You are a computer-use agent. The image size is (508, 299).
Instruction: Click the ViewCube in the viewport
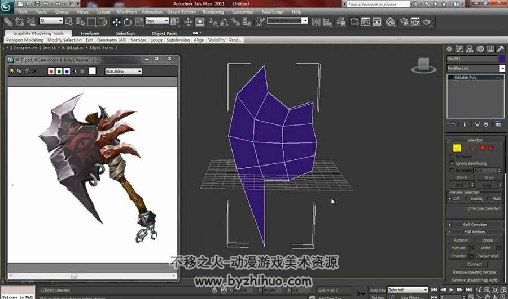click(423, 65)
